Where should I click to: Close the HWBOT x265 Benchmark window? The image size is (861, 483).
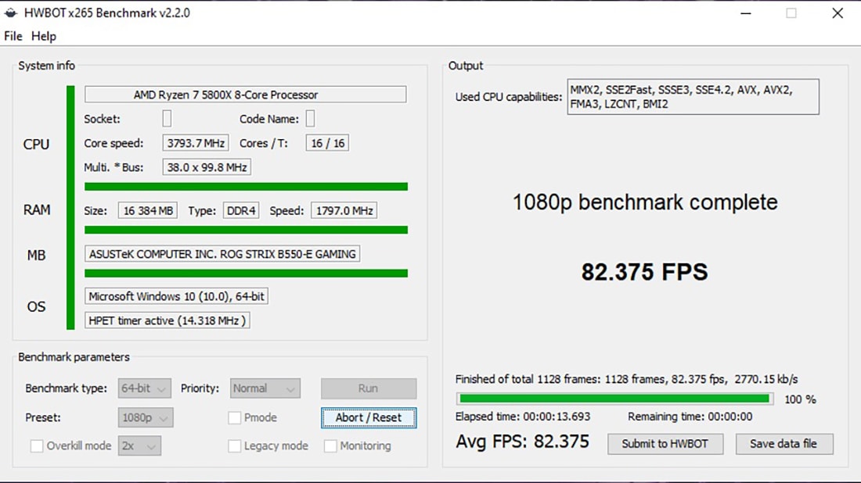click(x=837, y=13)
